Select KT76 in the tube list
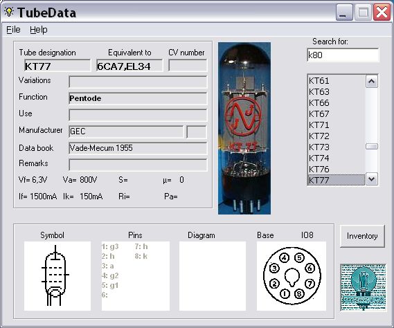Image resolution: width=394 pixels, height=328 pixels. pyautogui.click(x=337, y=169)
